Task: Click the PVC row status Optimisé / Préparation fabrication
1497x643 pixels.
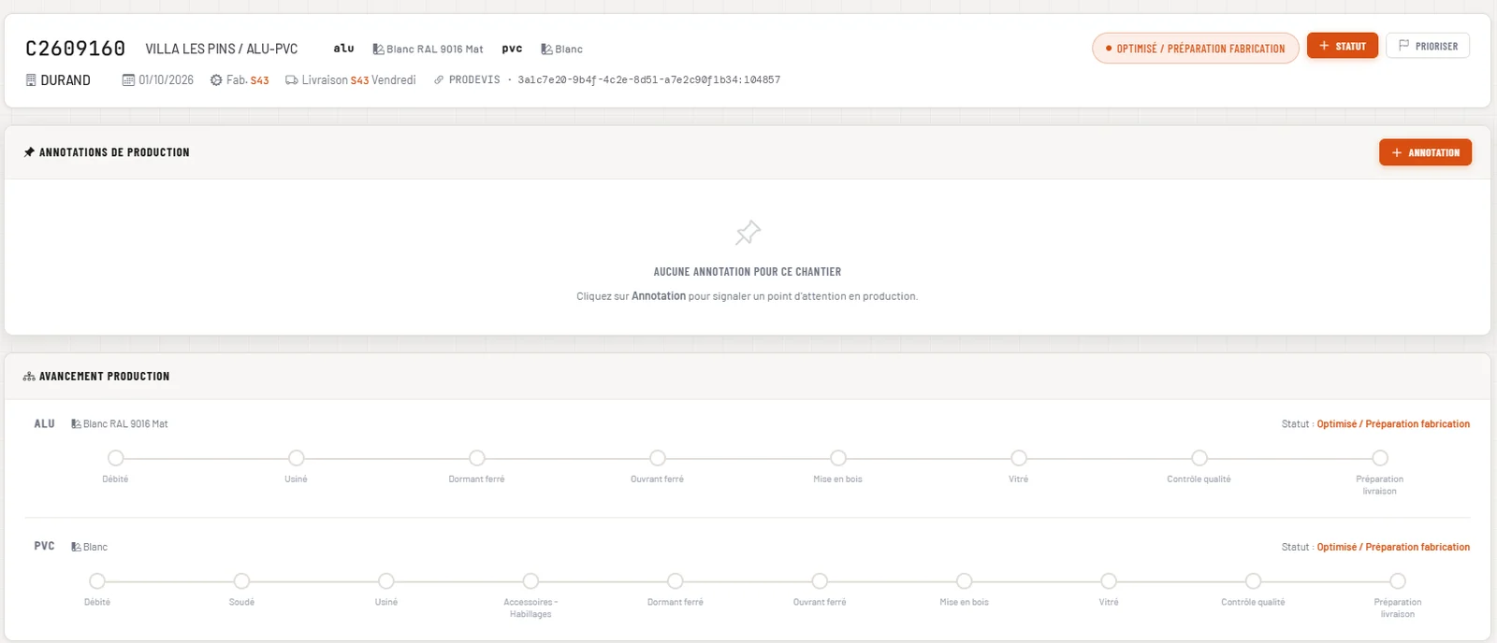Action: click(1393, 548)
